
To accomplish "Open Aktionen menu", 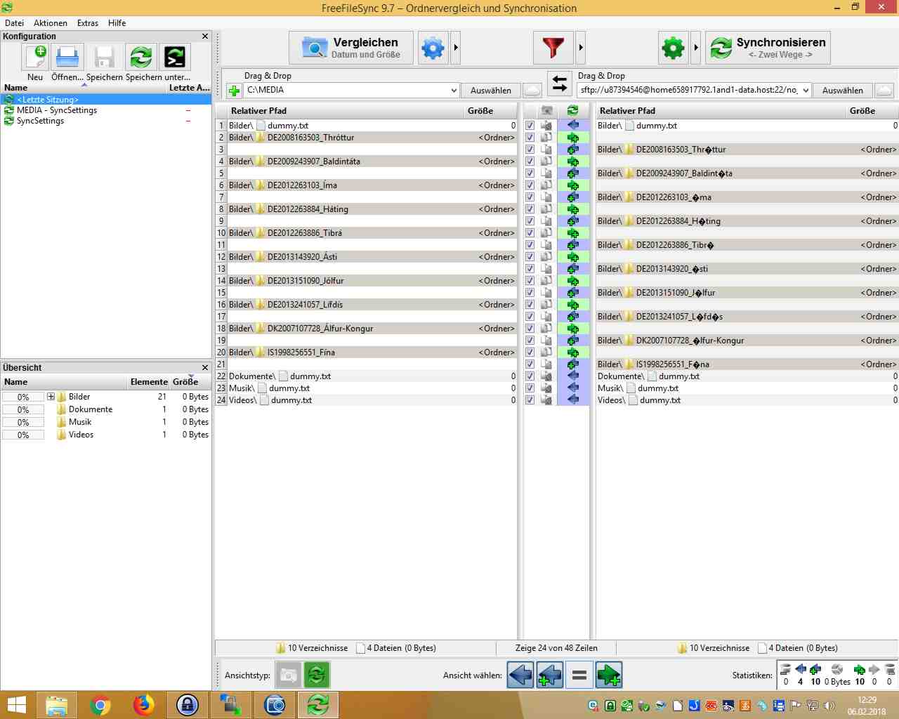I will tap(51, 23).
